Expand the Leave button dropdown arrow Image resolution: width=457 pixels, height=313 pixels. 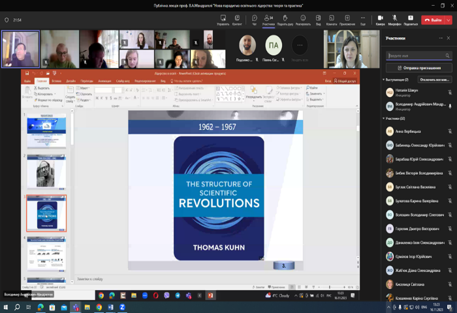[x=449, y=20]
